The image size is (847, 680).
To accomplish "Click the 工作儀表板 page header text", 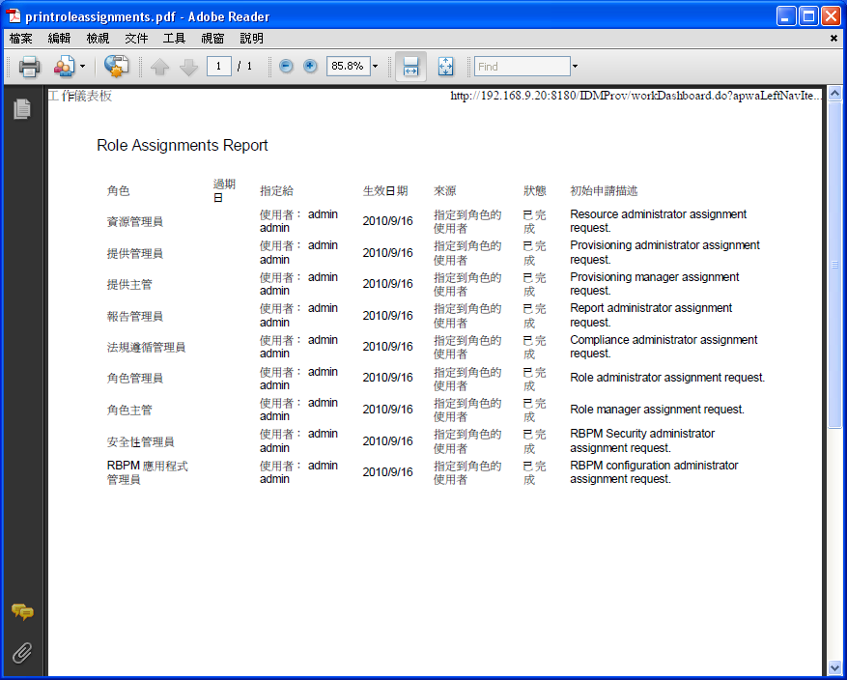I will click(x=80, y=96).
